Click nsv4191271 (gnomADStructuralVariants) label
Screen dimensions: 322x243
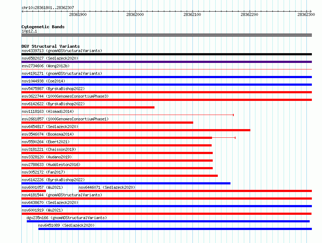62,73
